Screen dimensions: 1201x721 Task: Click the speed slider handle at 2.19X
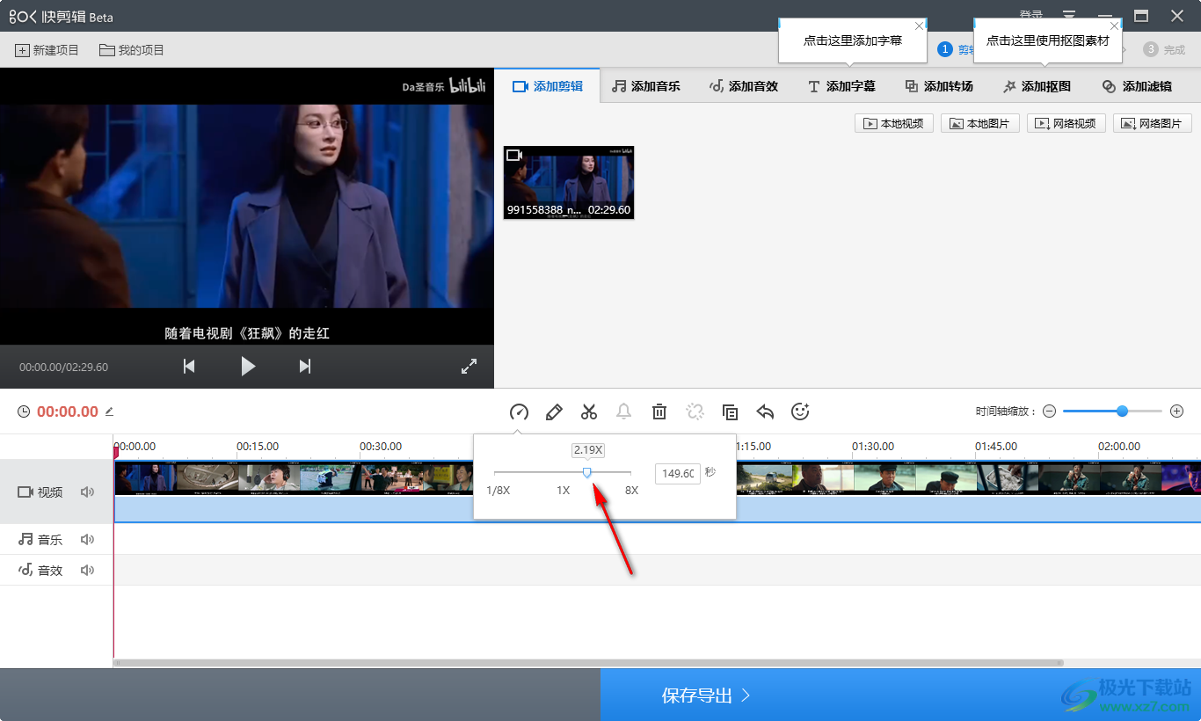(x=587, y=473)
